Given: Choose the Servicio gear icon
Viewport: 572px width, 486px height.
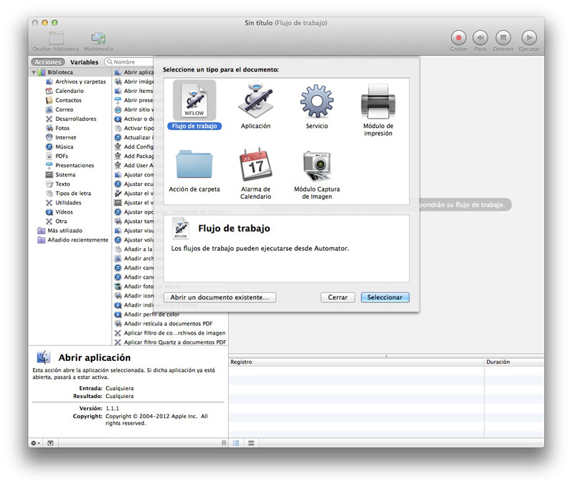Looking at the screenshot, I should click(317, 101).
